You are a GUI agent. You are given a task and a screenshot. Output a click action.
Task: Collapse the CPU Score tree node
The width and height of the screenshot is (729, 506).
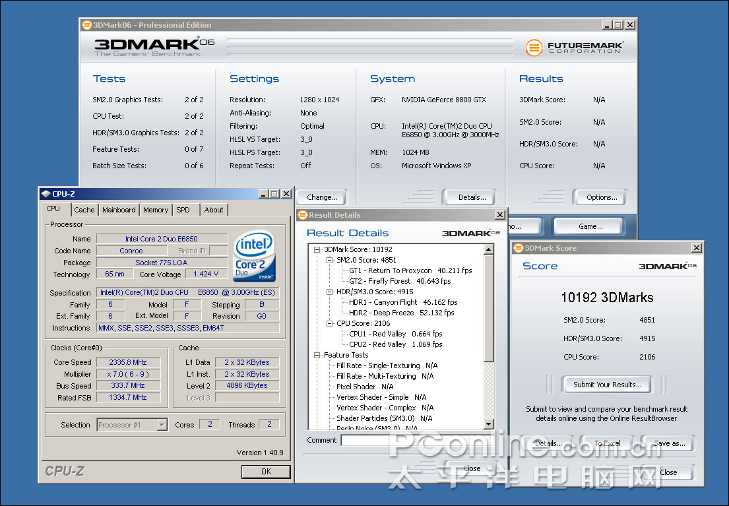click(x=330, y=324)
